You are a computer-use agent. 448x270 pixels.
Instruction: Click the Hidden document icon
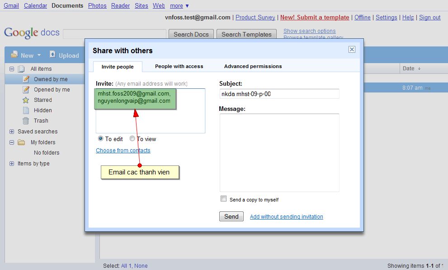tap(26, 110)
